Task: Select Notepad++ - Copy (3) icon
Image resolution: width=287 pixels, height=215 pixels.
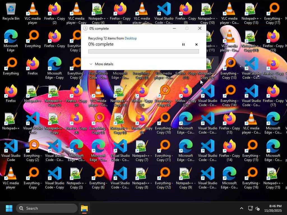Action: click(x=76, y=178)
